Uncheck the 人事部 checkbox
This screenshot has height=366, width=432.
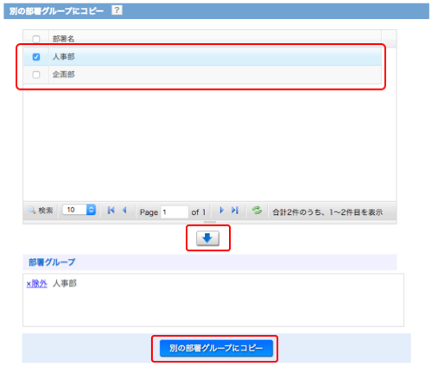pos(36,57)
